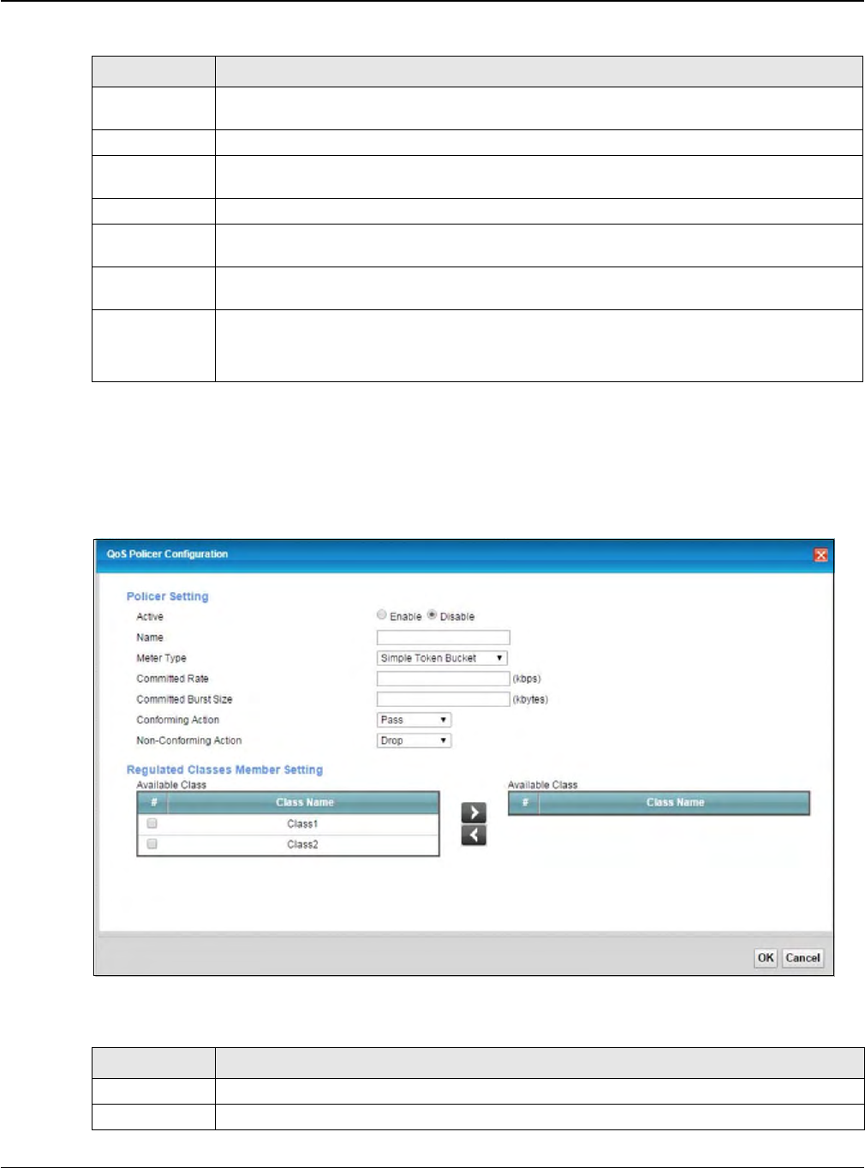The height and width of the screenshot is (1168, 865).
Task: Click the Committed Burst Size input field
Action: click(444, 699)
